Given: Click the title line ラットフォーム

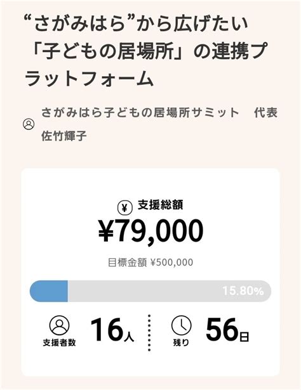Looking at the screenshot, I should tap(89, 79).
